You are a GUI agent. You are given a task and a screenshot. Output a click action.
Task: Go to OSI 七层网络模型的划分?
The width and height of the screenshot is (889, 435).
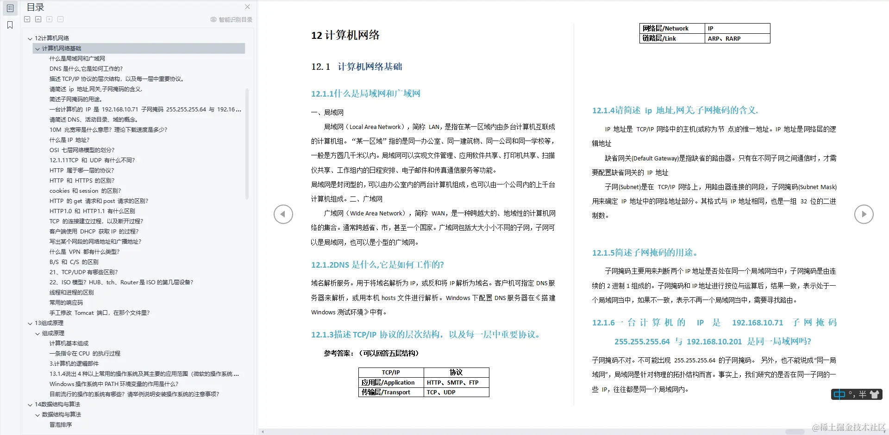click(x=82, y=150)
